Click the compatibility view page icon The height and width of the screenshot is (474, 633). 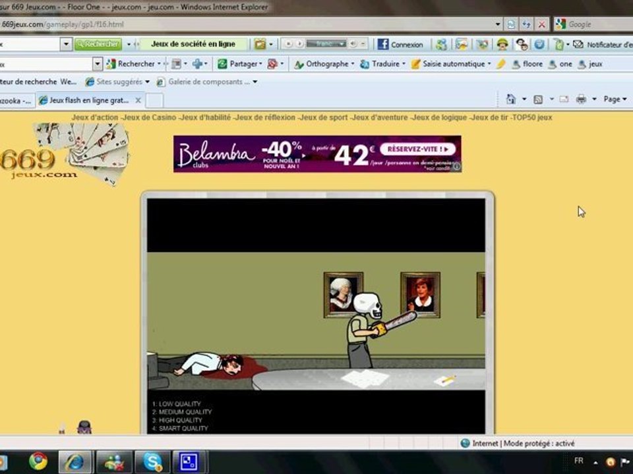pyautogui.click(x=511, y=24)
